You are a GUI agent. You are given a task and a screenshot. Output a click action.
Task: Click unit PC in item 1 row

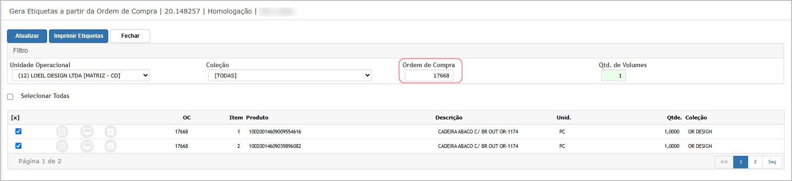pyautogui.click(x=562, y=132)
